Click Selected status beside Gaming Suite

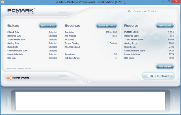[x=53, y=43]
